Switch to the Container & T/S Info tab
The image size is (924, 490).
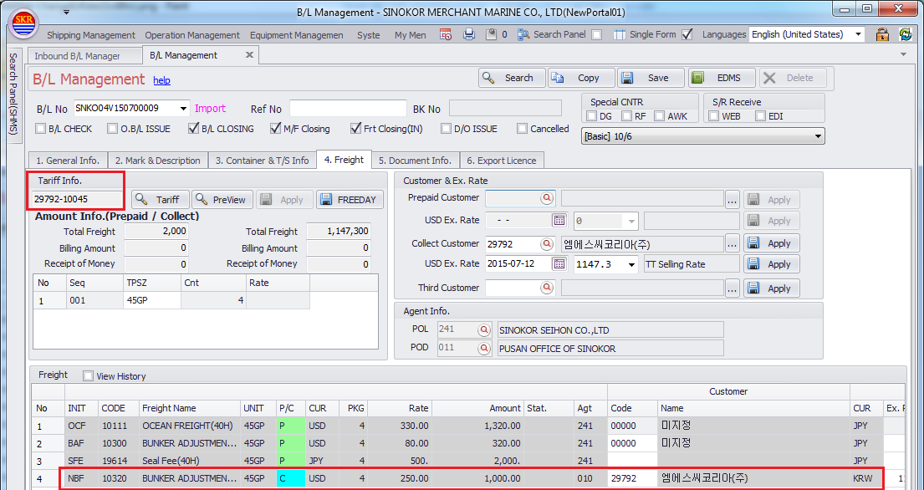click(262, 161)
